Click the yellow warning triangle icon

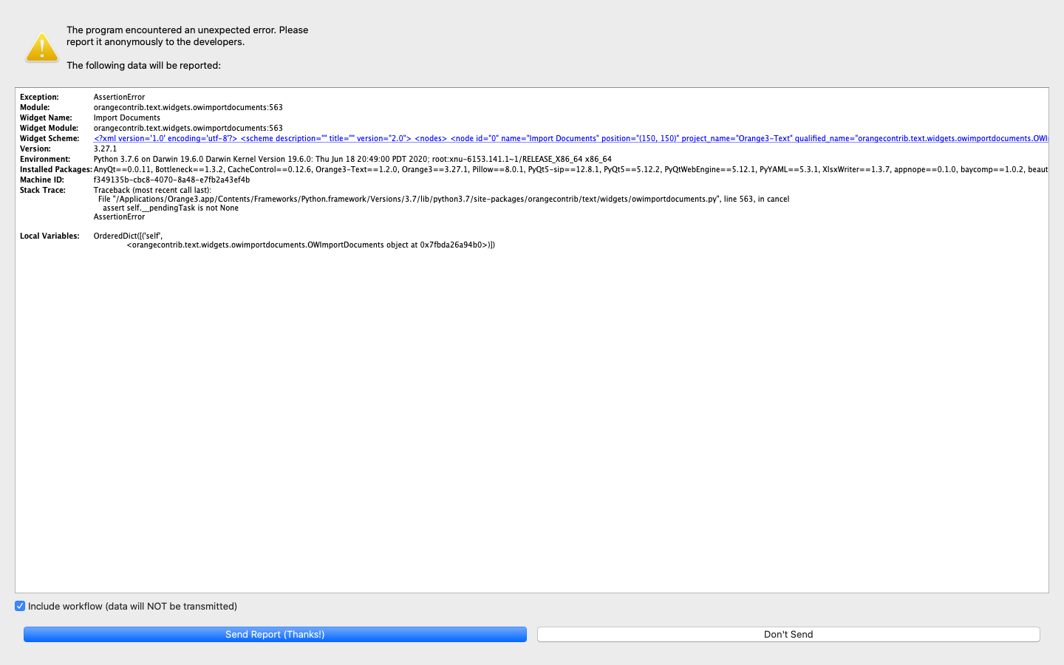[41, 48]
